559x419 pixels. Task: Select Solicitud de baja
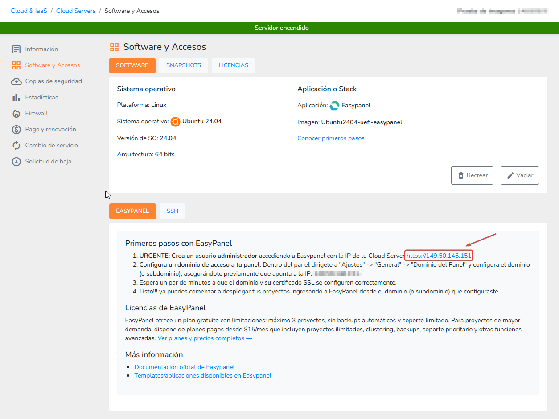48,162
